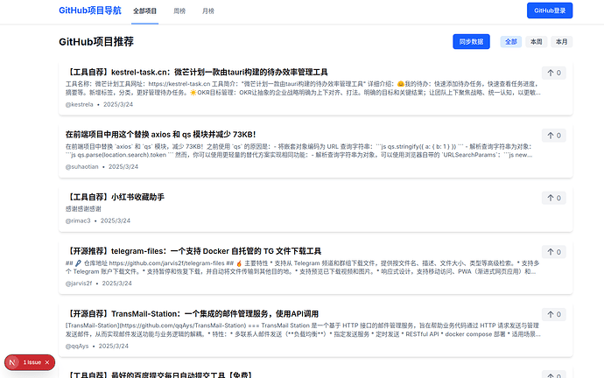Open the telegram-files post title
This screenshot has width=604, height=378.
point(193,251)
